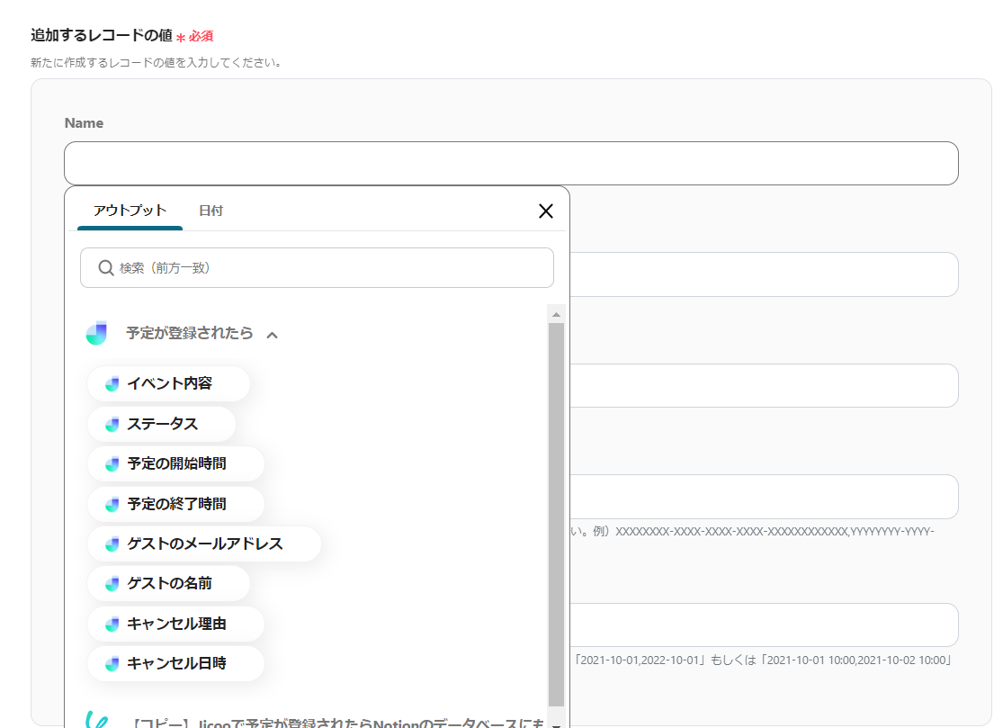The width and height of the screenshot is (1003, 728).
Task: Select the 予定の開始時間 output chip
Action: (176, 463)
